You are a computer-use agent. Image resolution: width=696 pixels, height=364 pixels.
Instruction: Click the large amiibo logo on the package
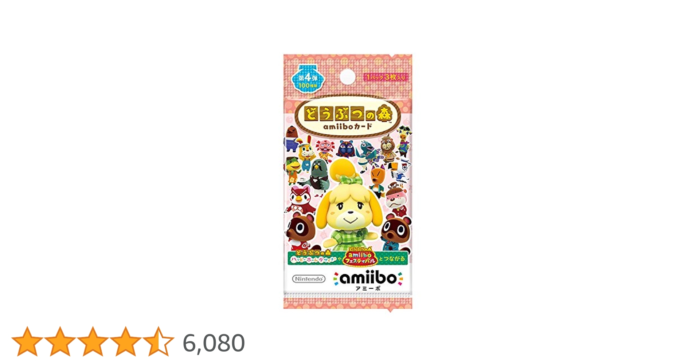(x=368, y=278)
